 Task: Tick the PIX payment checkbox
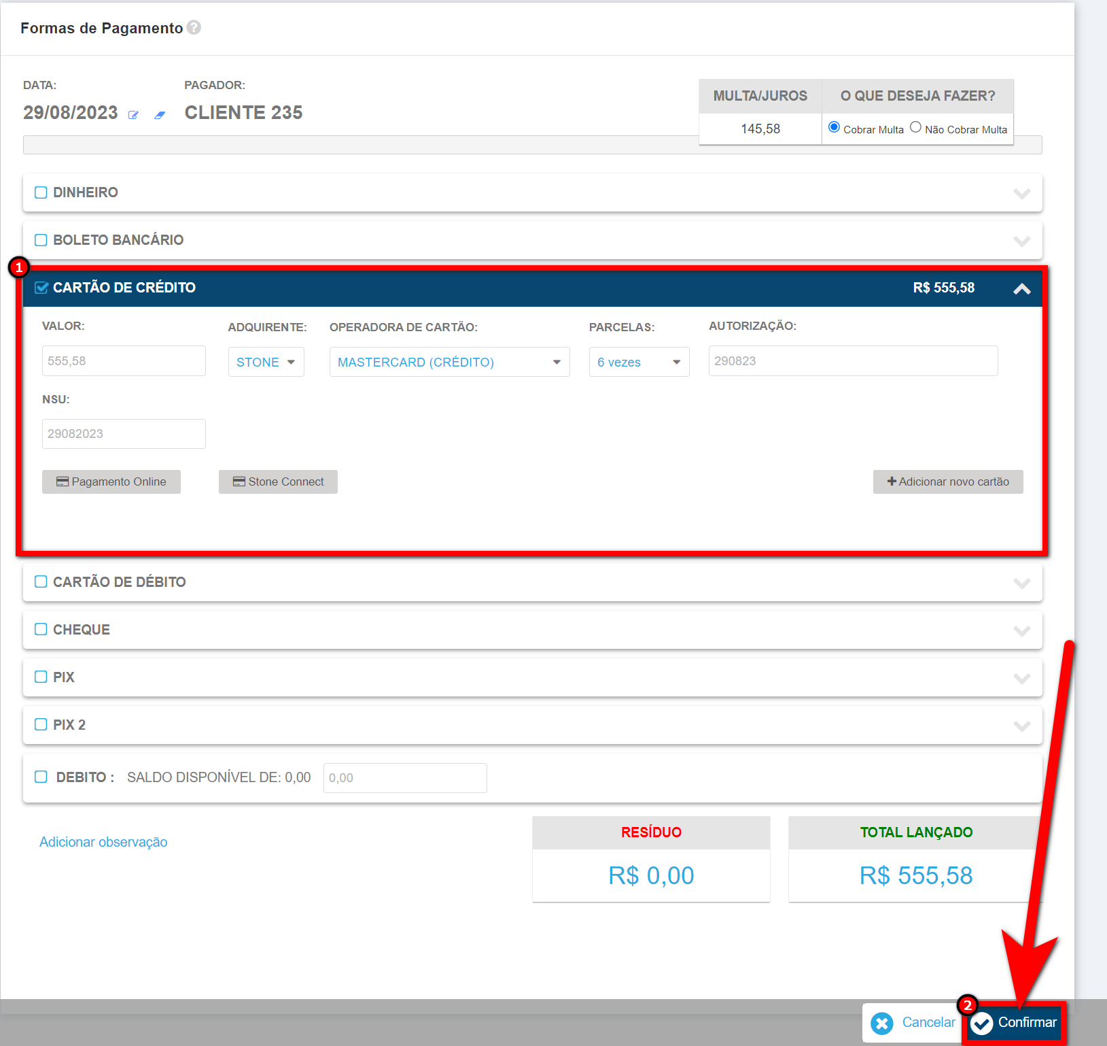tap(41, 677)
